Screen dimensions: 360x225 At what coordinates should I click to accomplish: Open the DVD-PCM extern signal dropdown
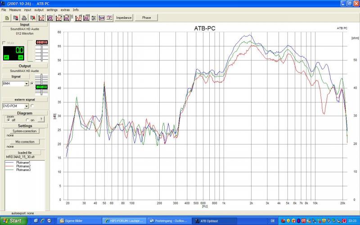pyautogui.click(x=27, y=106)
